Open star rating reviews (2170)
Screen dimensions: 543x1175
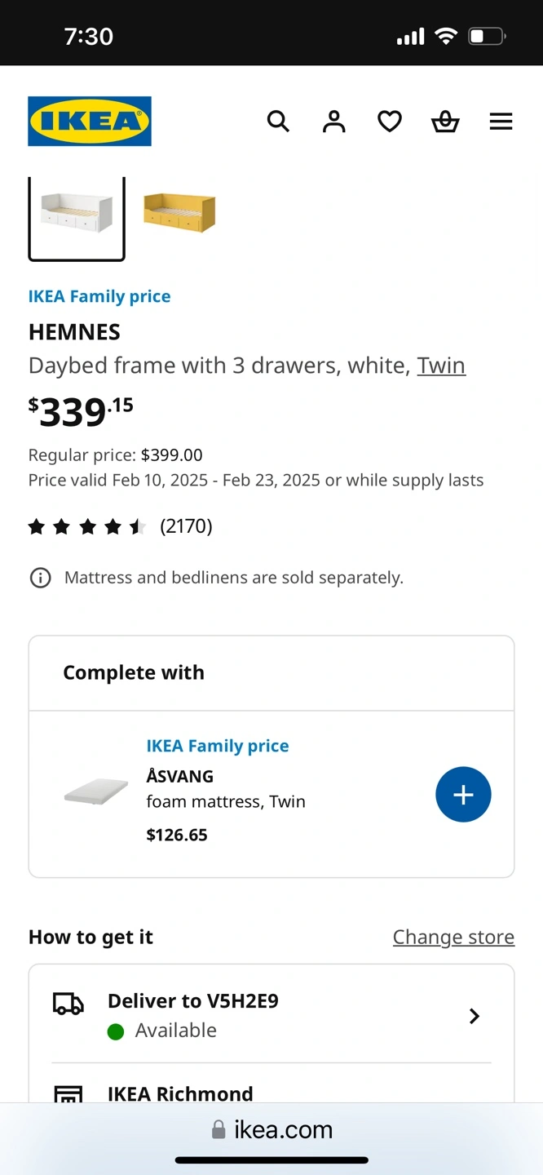tap(121, 526)
